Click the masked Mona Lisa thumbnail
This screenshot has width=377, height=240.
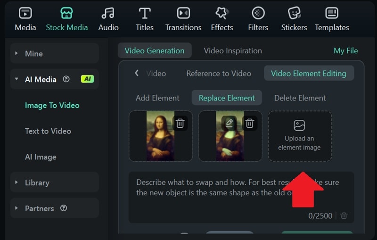[230, 136]
